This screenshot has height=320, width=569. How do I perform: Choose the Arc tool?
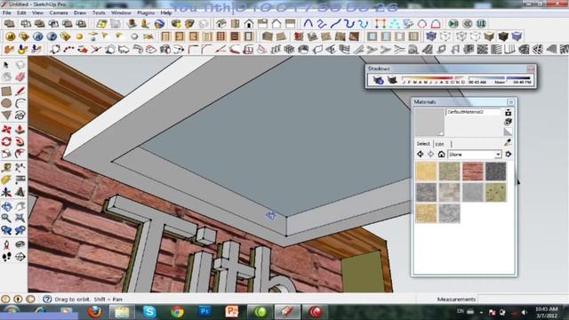20,103
